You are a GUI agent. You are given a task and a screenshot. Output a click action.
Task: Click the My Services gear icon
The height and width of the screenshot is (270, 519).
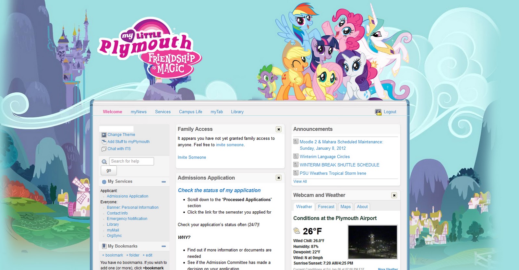[104, 182]
